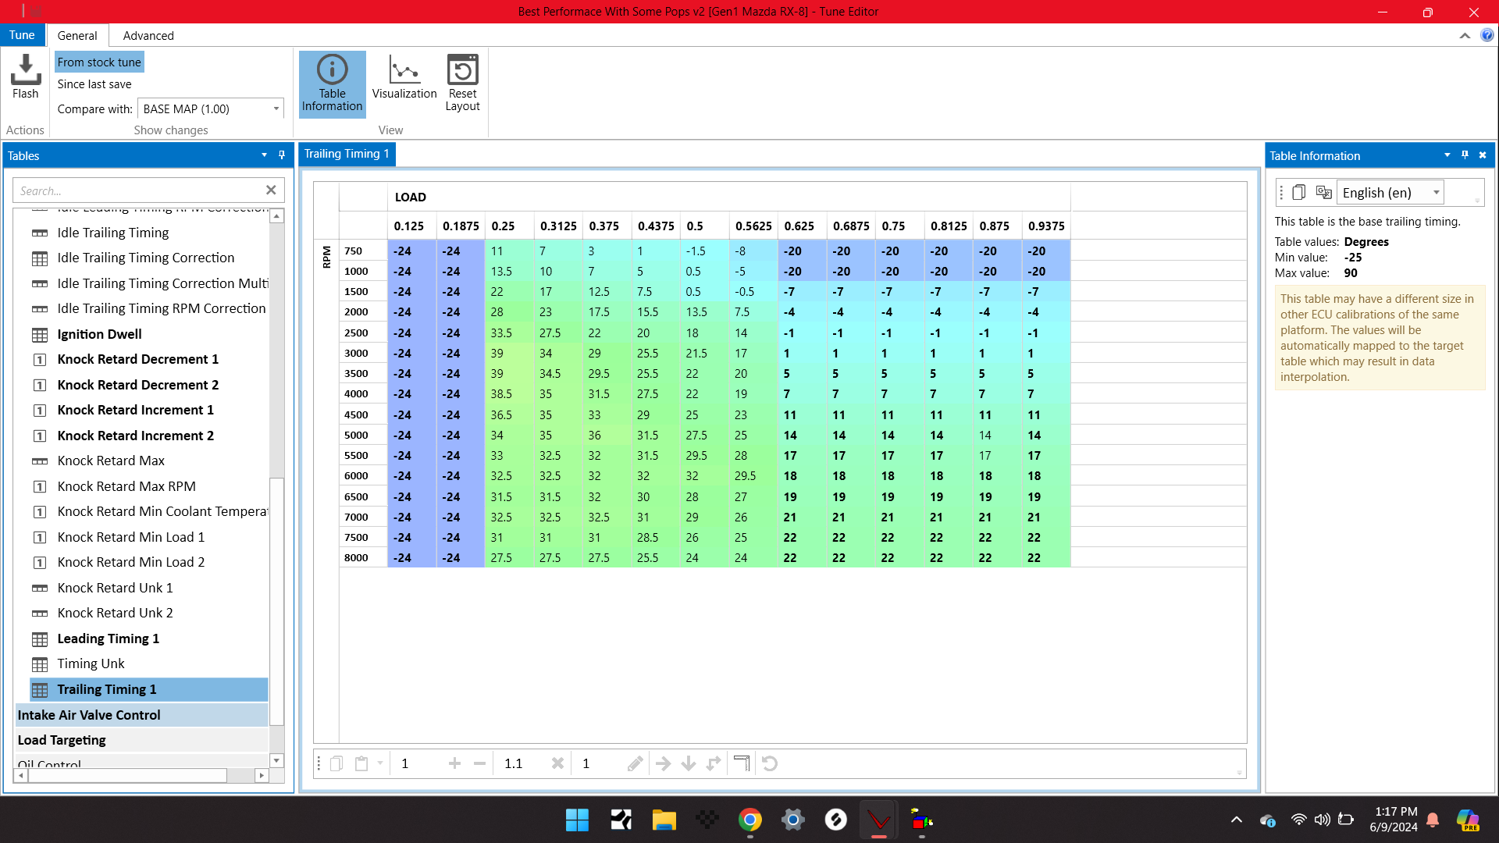
Task: Click the paste clipboard icon
Action: tap(361, 763)
